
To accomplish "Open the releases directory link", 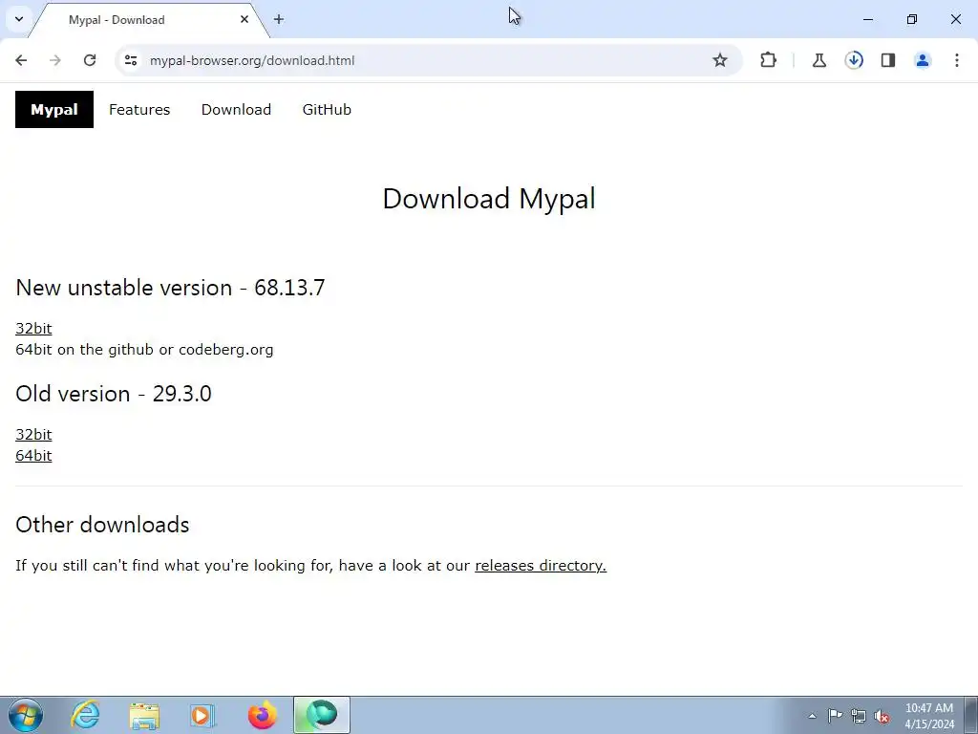I will (x=541, y=566).
